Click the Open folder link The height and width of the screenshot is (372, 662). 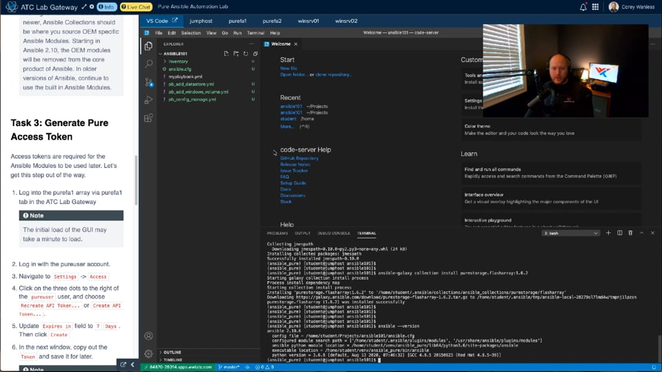tap(294, 74)
